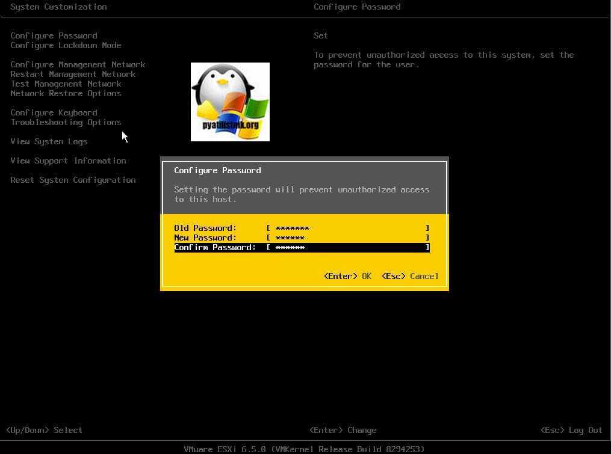
Task: Select Configure Lockdown Mode option
Action: (66, 45)
